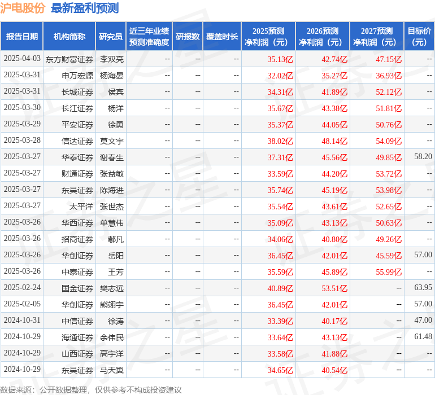Click the 目标价 column header

coord(419,37)
